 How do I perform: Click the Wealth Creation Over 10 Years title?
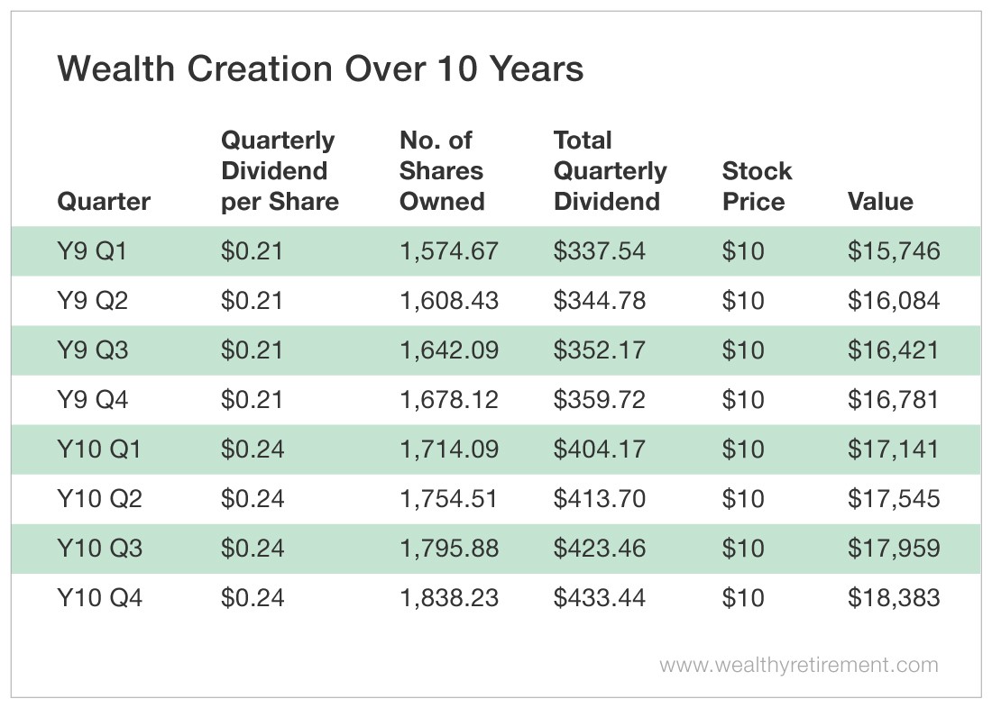[320, 69]
